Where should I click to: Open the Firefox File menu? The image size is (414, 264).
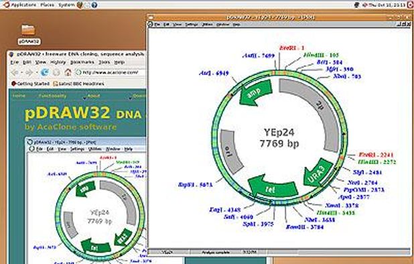[x=14, y=62]
